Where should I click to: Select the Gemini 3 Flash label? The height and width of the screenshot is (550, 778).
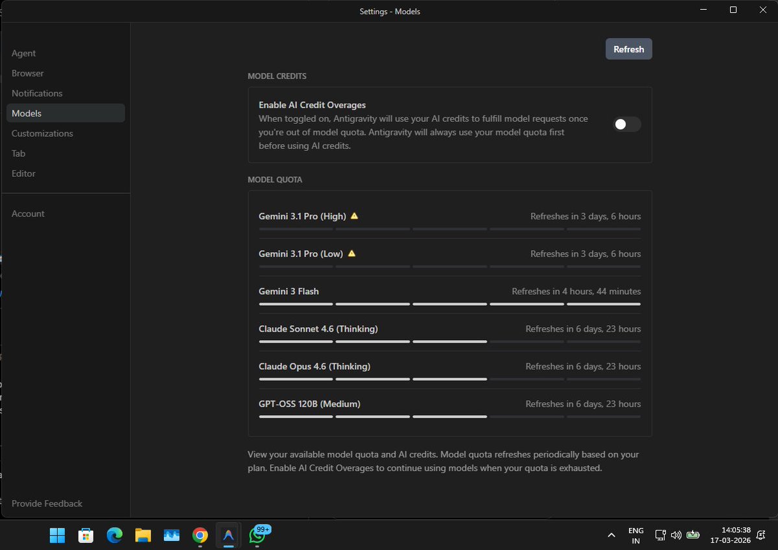(x=289, y=292)
